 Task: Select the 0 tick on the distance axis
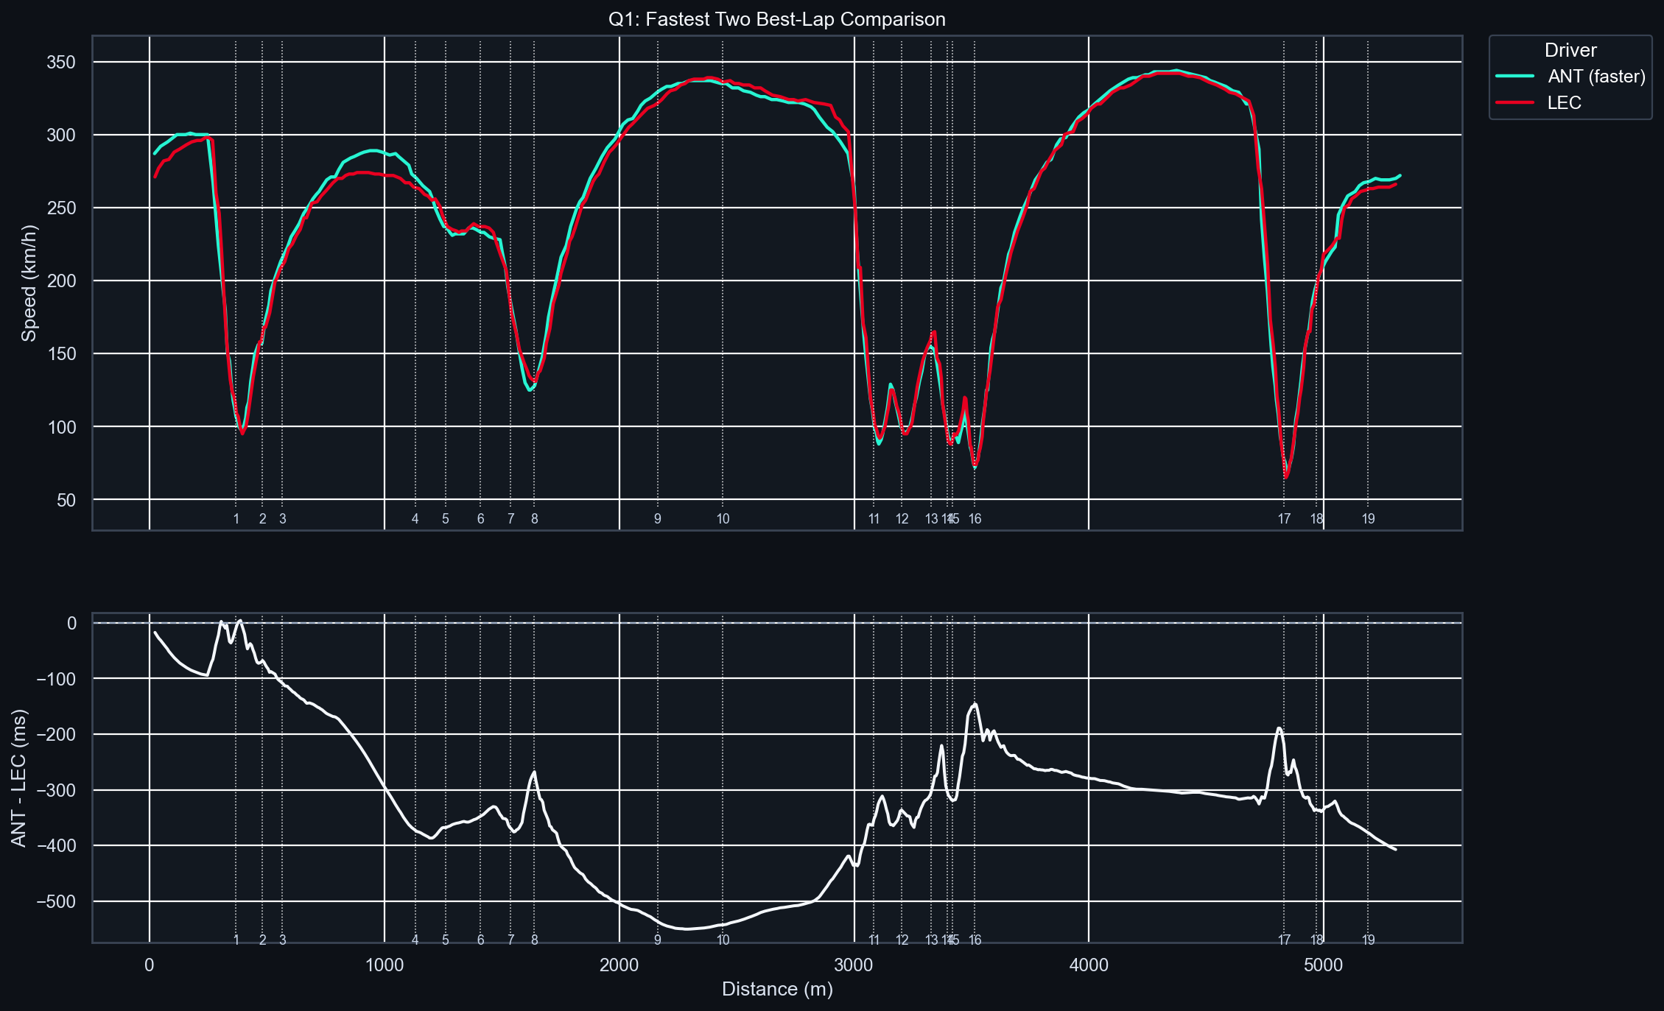point(150,965)
